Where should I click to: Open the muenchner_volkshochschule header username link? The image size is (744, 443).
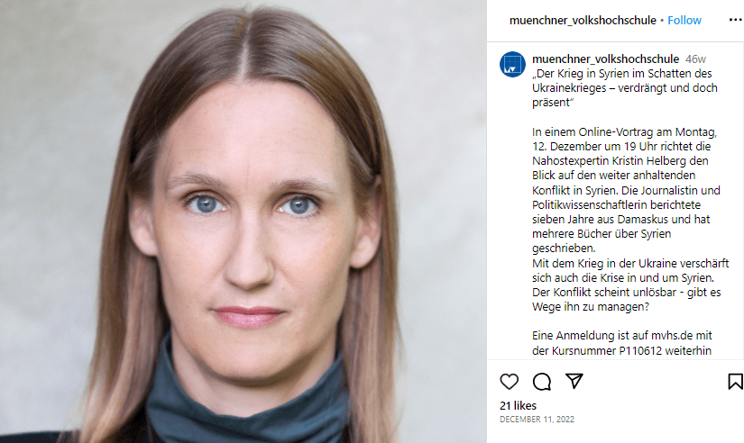[583, 21]
